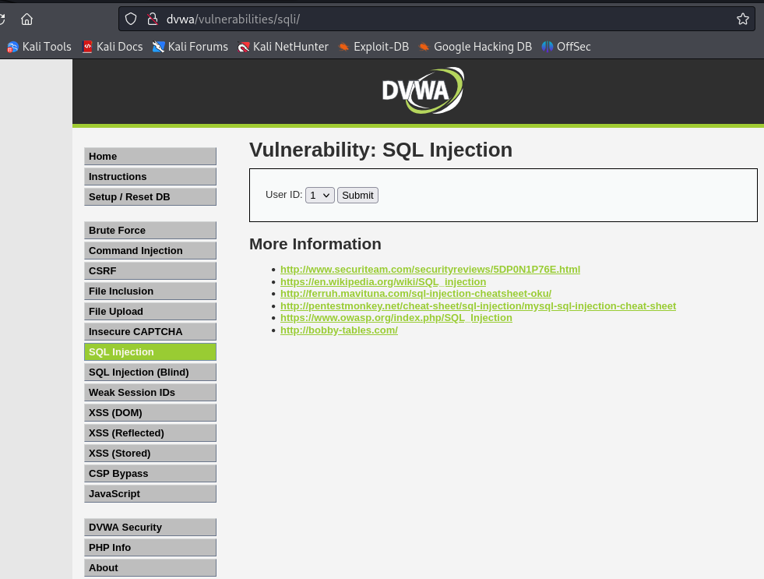
Task: Open the OffSec bookmark
Action: (566, 47)
